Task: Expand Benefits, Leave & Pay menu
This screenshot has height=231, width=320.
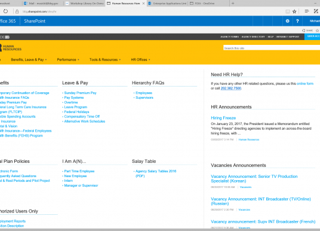Action: [x=29, y=60]
